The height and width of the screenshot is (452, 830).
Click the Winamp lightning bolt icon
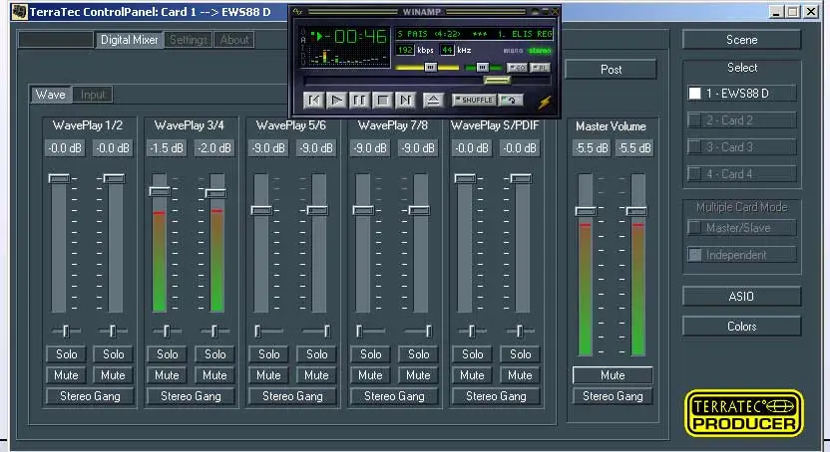544,102
